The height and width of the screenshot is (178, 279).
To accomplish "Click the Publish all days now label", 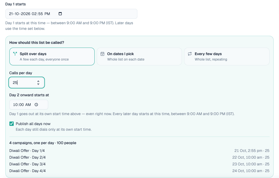I will [x=33, y=124].
